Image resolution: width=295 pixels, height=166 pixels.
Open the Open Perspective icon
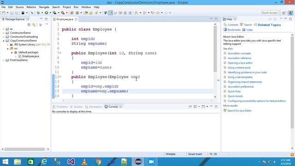click(284, 13)
